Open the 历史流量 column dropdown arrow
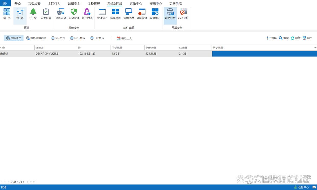317x190 pixels. click(x=315, y=48)
